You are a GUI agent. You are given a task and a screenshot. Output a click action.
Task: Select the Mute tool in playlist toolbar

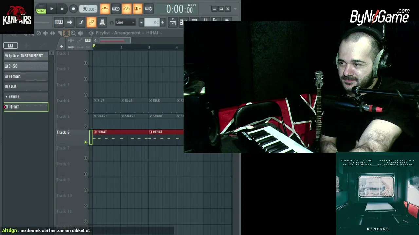(x=46, y=33)
